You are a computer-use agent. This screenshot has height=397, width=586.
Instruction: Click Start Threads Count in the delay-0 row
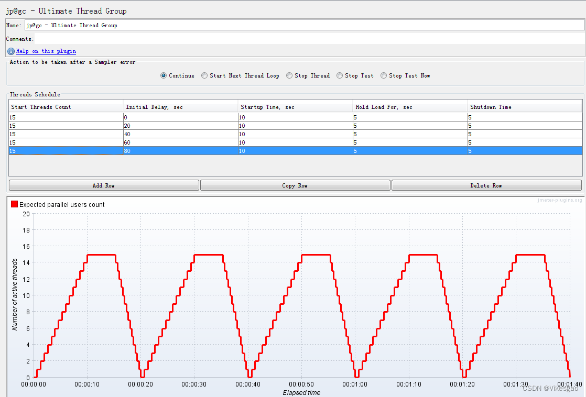pos(66,117)
